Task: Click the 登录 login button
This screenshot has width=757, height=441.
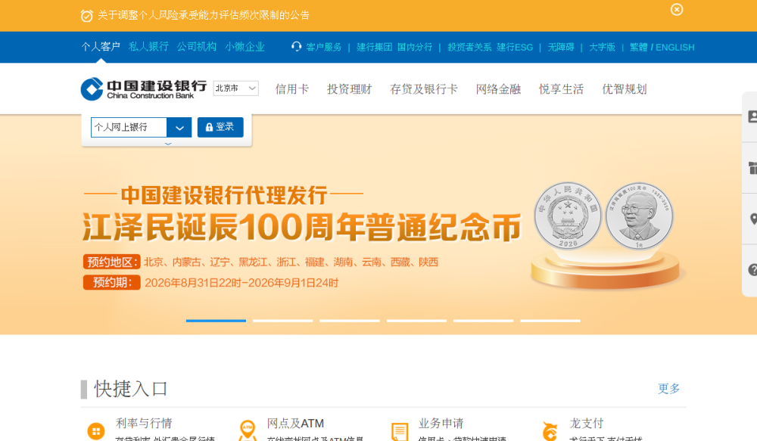Action: (220, 127)
